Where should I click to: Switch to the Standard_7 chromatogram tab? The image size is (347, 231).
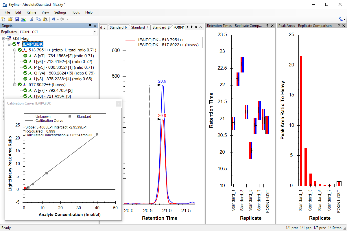(140, 27)
